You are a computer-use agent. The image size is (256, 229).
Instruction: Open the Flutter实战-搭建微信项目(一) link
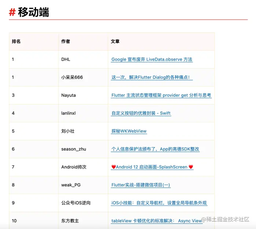(x=141, y=185)
